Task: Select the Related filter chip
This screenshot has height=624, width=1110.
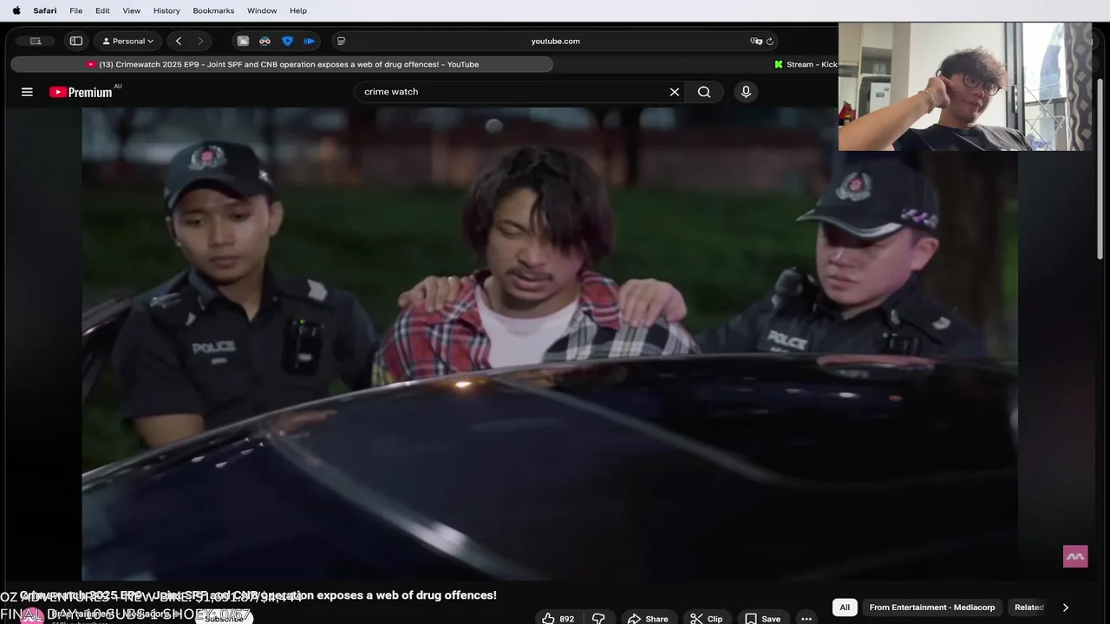Action: pyautogui.click(x=1029, y=608)
